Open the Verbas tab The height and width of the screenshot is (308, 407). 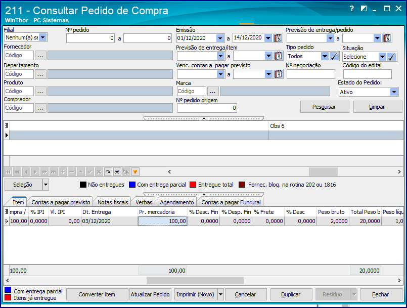(x=144, y=202)
